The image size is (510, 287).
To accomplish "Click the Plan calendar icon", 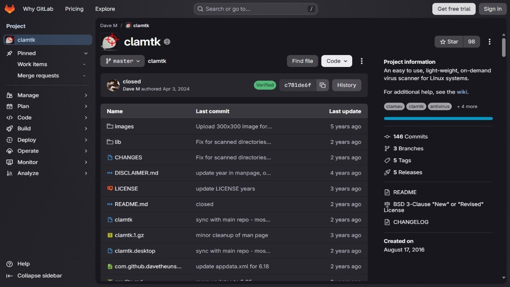I will [10, 106].
